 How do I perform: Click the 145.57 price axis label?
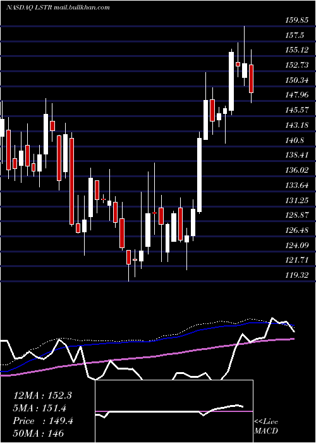[x=297, y=110]
